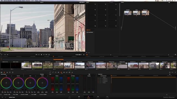177x99 pixels.
Task: Open the Color Wheels palette icon
Action: click(x=4, y=72)
